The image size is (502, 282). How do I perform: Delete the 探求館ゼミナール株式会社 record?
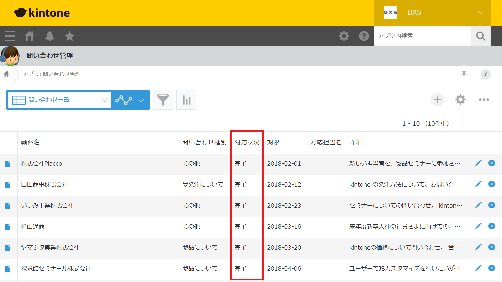tap(492, 268)
